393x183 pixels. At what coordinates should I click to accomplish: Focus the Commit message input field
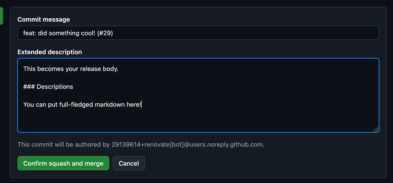pos(196,33)
